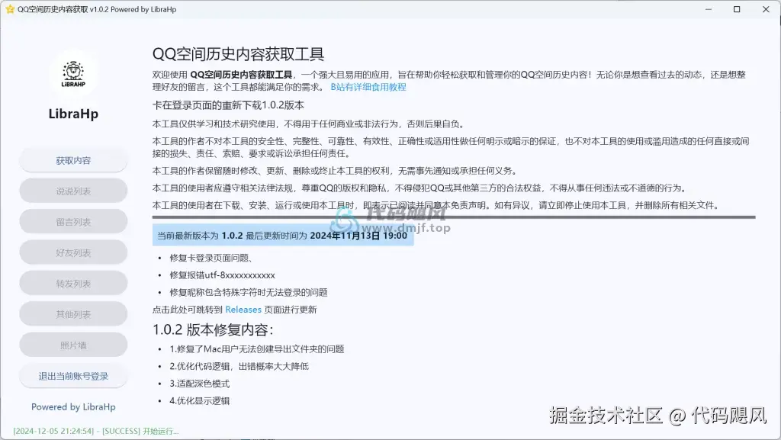The height and width of the screenshot is (440, 781).
Task: Click the QQ空间历史内容获取工具 heading
Action: (x=238, y=53)
